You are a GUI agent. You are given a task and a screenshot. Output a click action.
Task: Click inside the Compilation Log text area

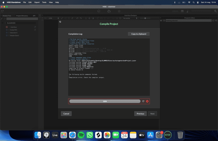[109, 67]
